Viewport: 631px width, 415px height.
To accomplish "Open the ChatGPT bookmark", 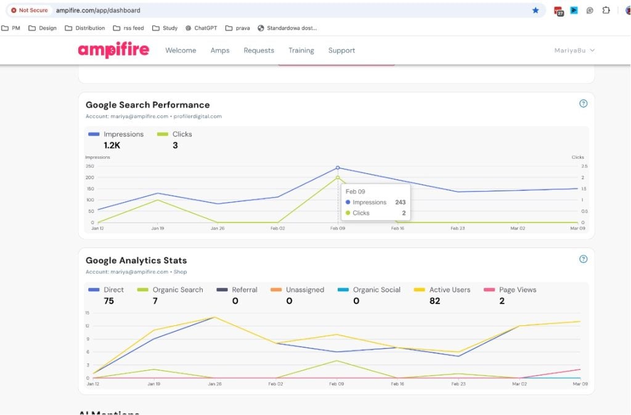I will click(201, 28).
